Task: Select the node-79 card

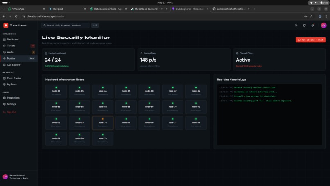Action: click(x=56, y=139)
